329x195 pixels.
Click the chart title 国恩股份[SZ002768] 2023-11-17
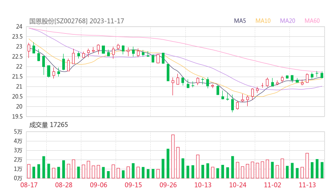point(76,21)
